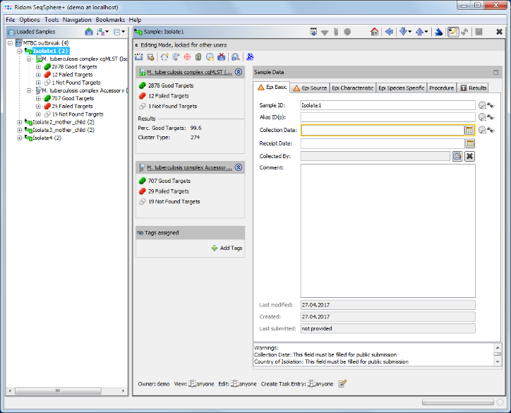The width and height of the screenshot is (511, 413).
Task: Open the dropdown arrow next to the blue down arrow
Action: [x=410, y=32]
